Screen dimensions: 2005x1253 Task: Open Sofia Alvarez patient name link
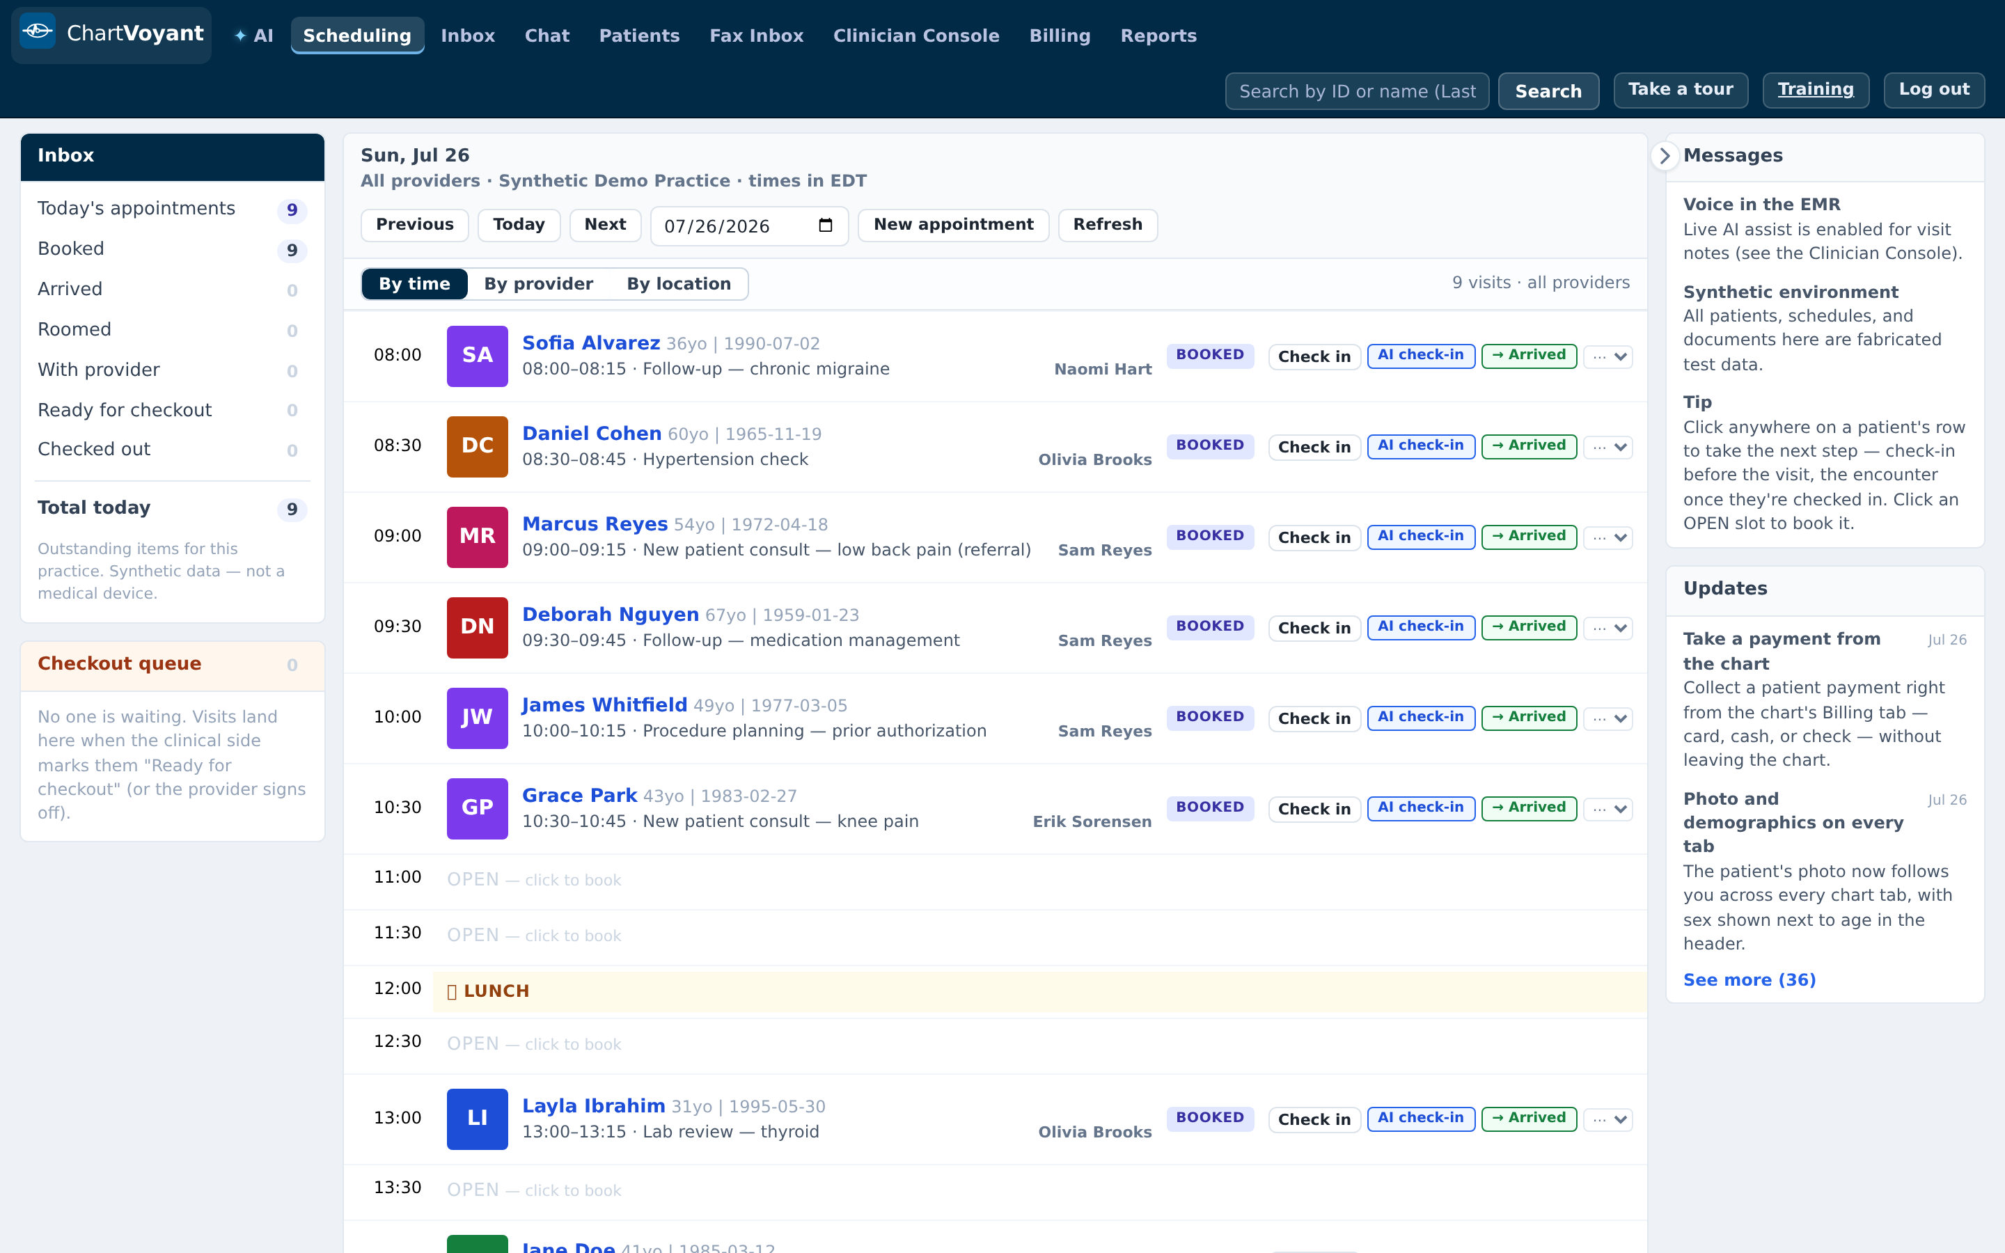point(591,343)
